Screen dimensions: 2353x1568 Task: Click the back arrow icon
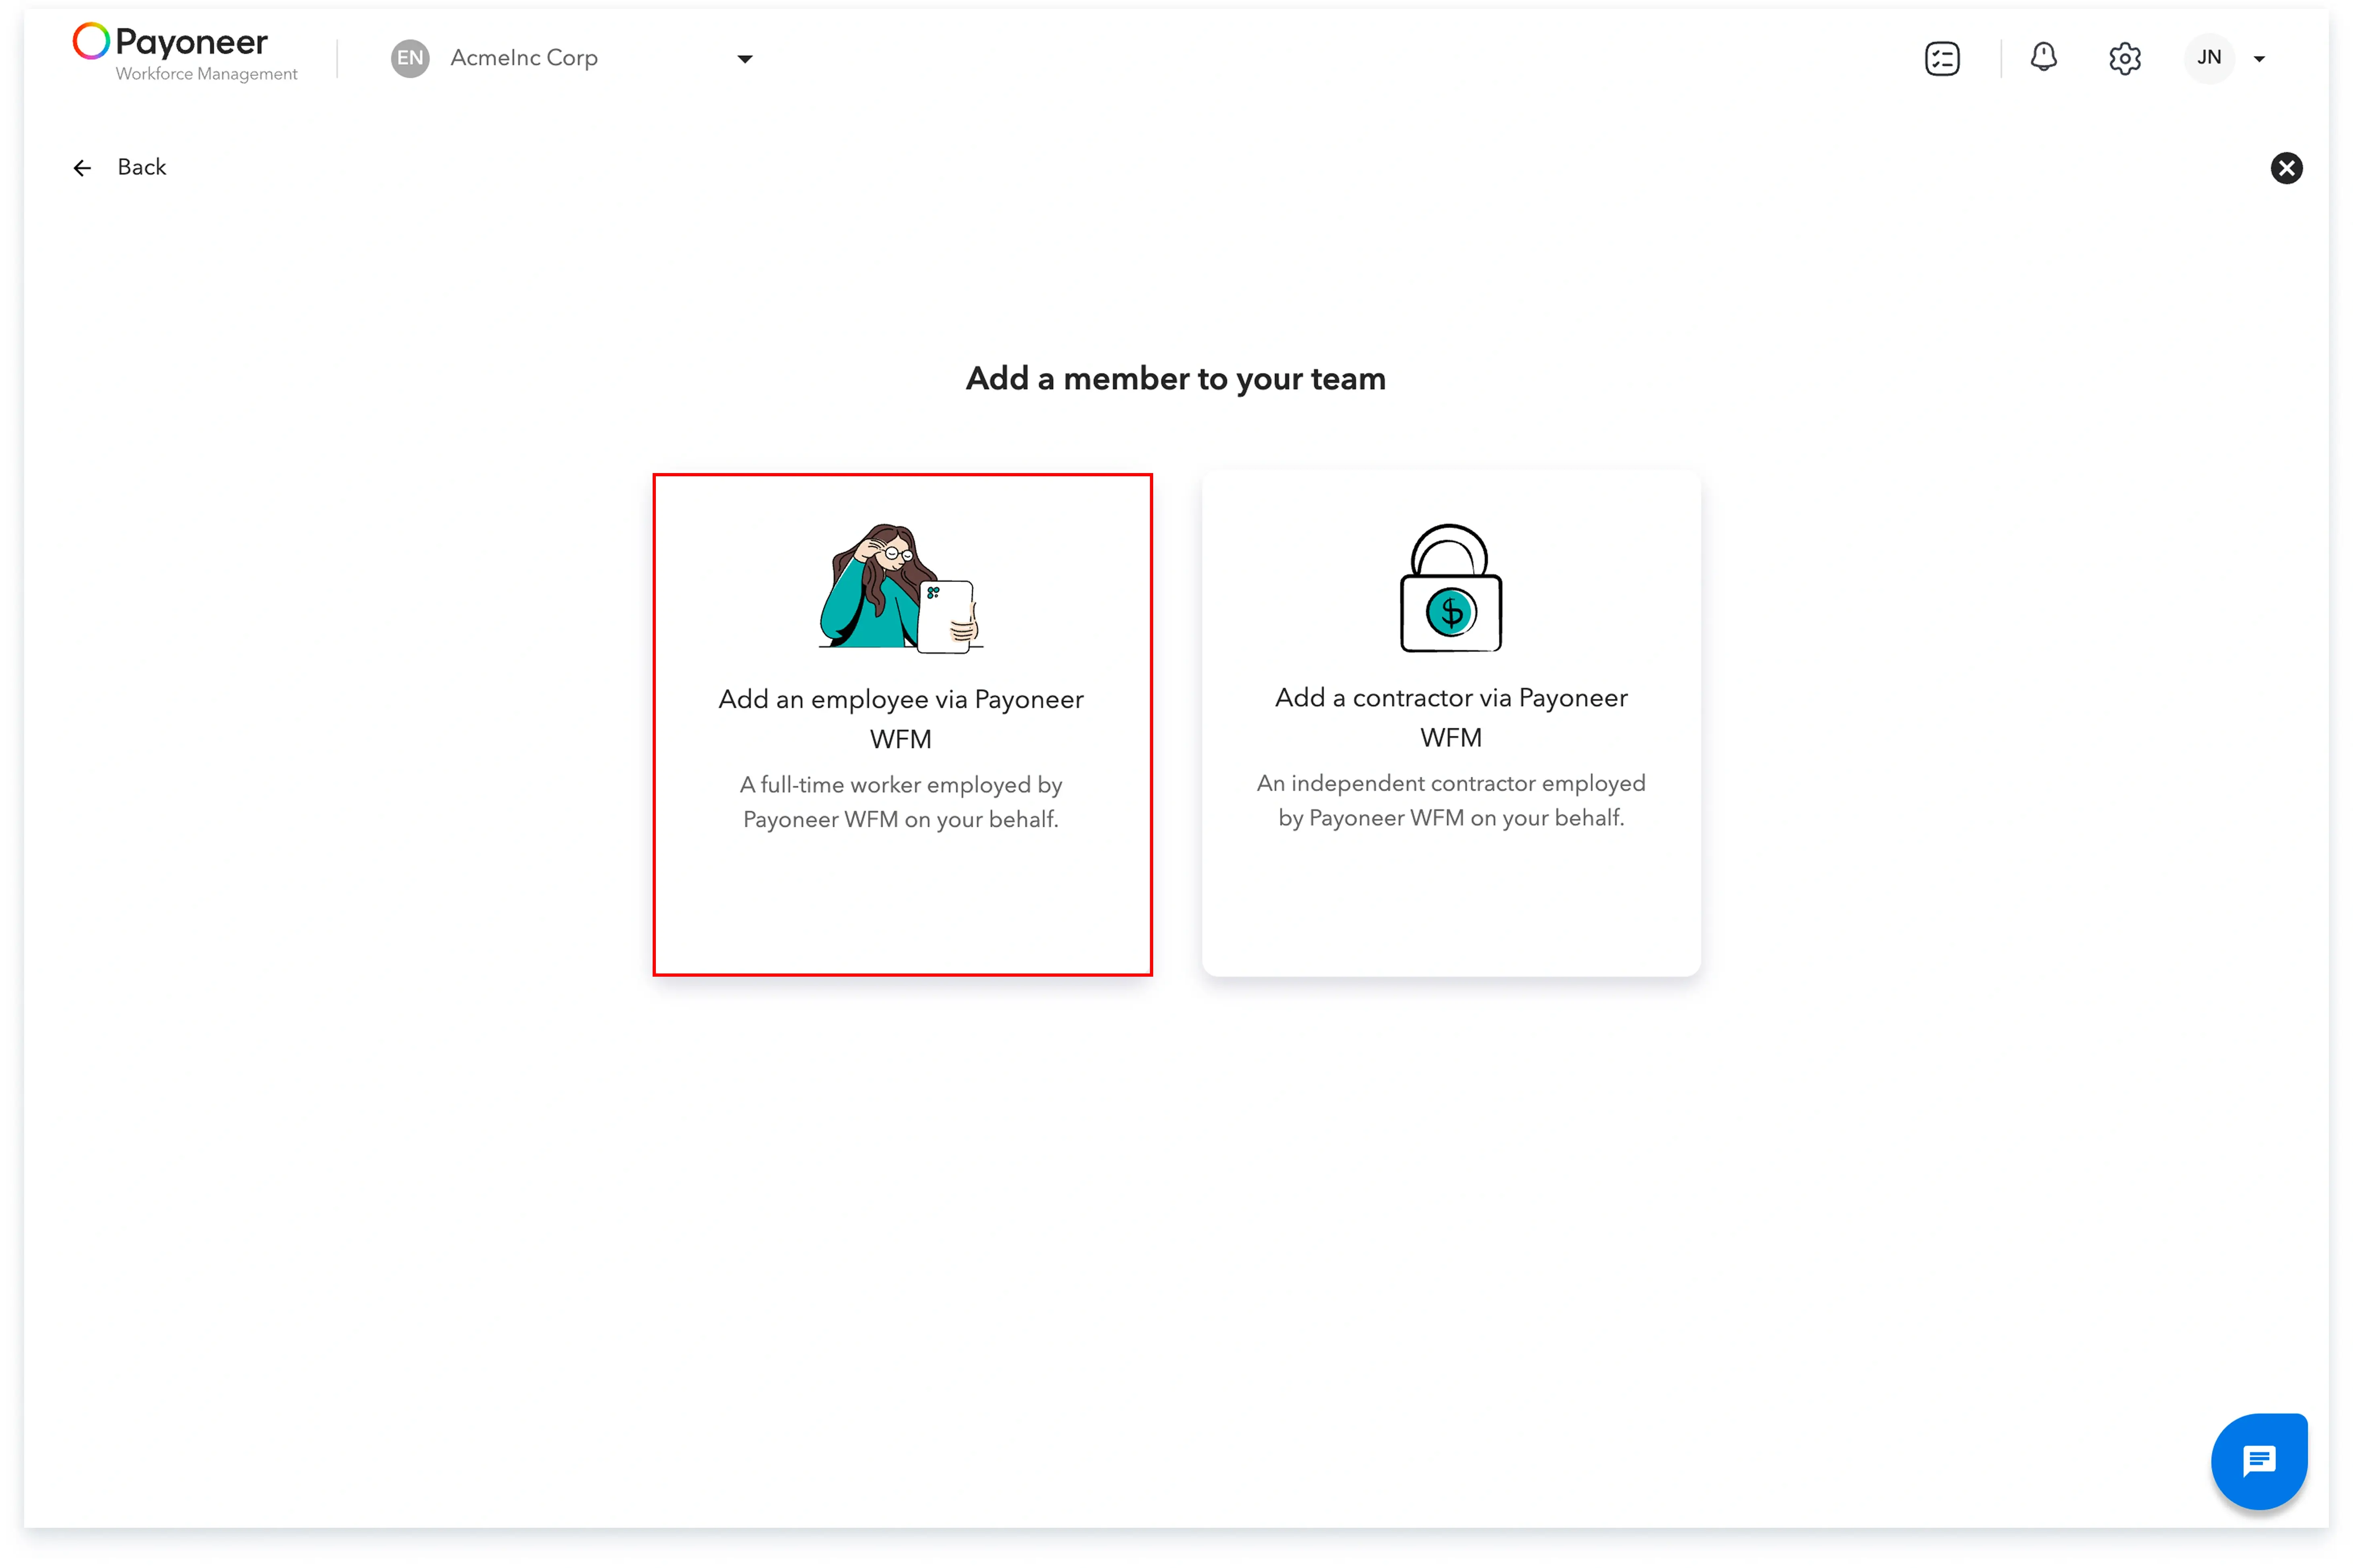[x=82, y=167]
